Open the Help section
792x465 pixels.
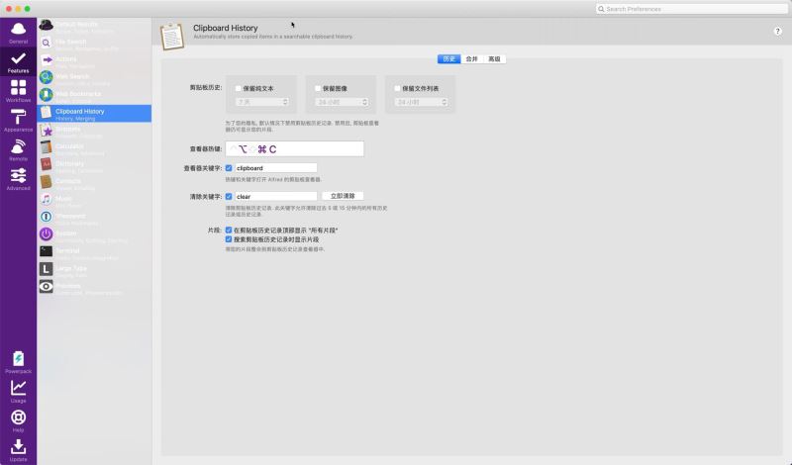[18, 420]
